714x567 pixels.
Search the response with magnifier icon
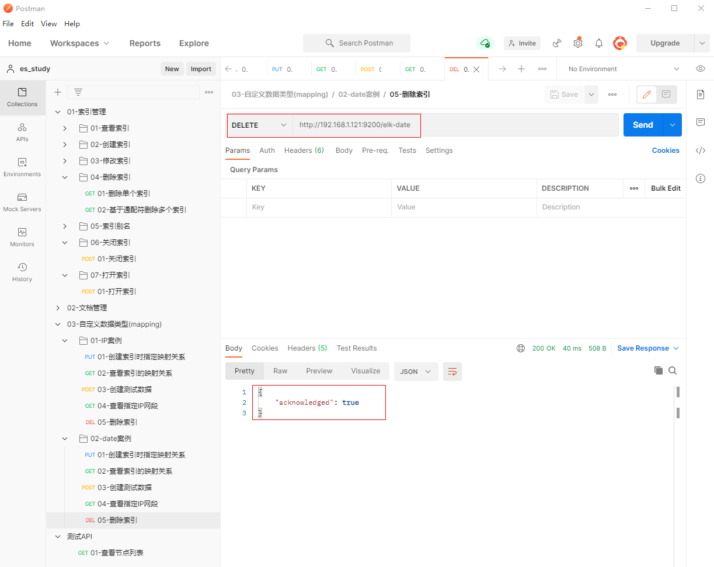pyautogui.click(x=673, y=370)
